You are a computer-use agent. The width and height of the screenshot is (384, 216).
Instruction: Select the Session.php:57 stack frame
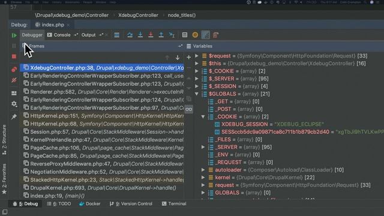click(102, 132)
